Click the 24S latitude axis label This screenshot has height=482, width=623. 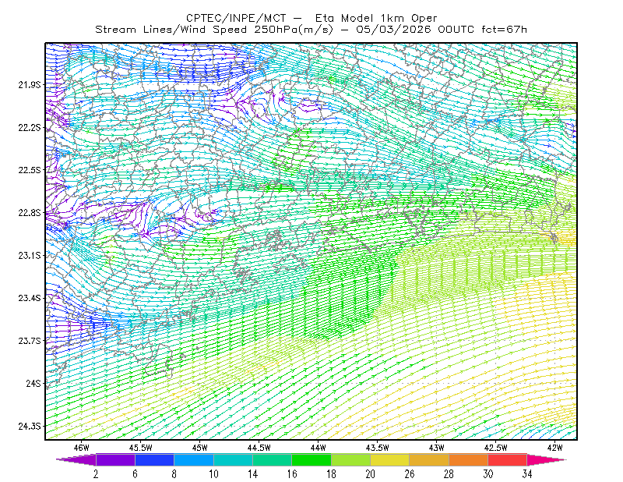33,384
